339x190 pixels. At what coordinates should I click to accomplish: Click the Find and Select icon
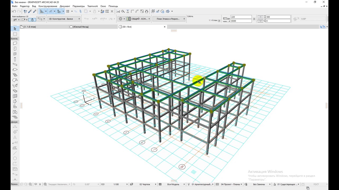coord(25,11)
